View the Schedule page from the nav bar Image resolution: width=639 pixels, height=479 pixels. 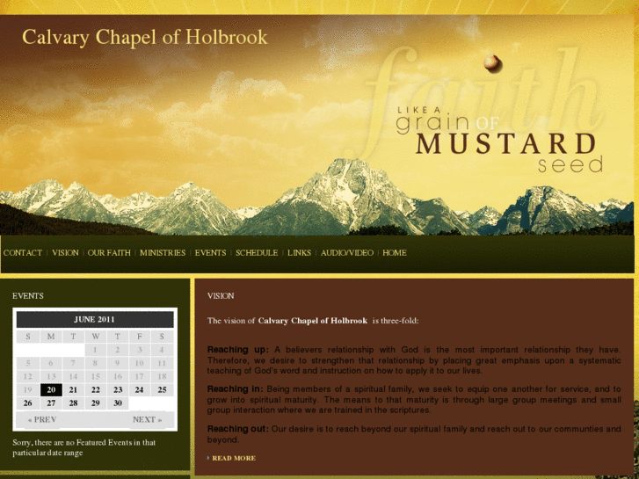pyautogui.click(x=257, y=253)
